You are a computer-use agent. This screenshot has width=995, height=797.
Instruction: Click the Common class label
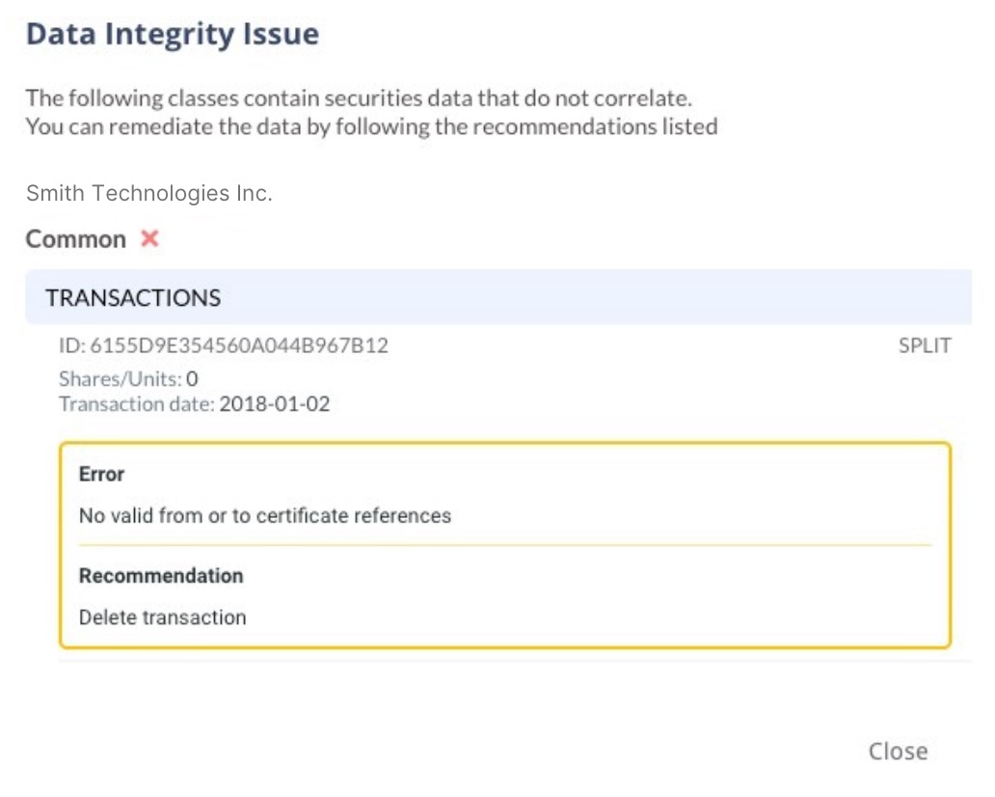point(75,238)
